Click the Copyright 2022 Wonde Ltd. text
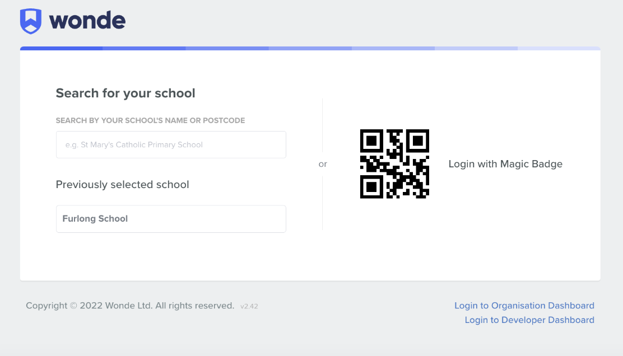Viewport: 623px width, 356px height. (130, 306)
